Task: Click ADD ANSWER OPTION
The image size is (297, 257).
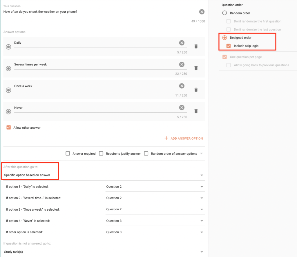Action: point(184,138)
